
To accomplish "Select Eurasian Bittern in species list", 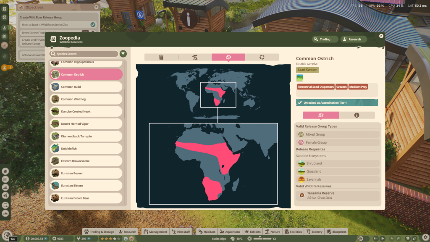I will (86, 185).
